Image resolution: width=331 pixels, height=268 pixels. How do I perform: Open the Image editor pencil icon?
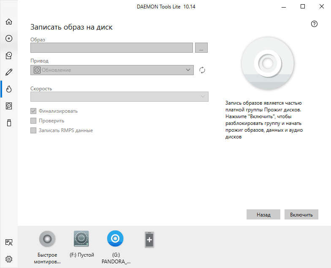coord(9,72)
